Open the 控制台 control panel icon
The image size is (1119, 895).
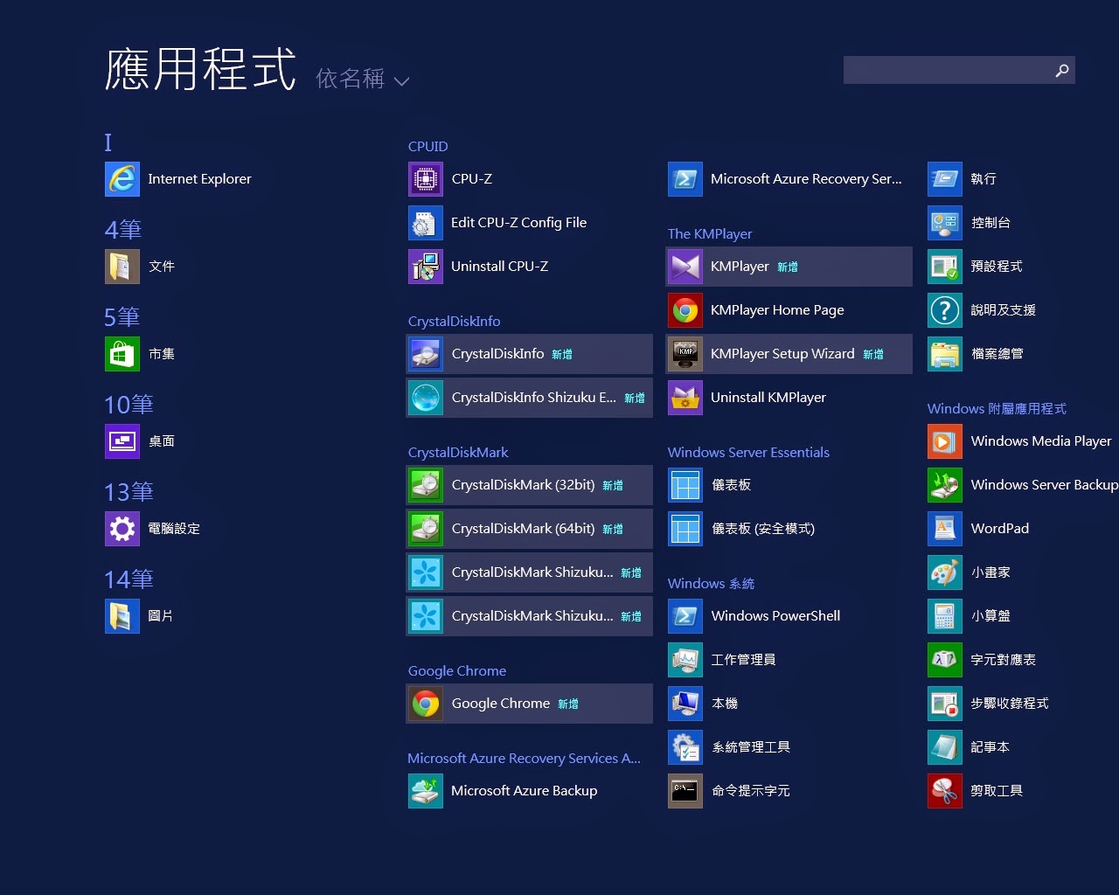tap(945, 223)
